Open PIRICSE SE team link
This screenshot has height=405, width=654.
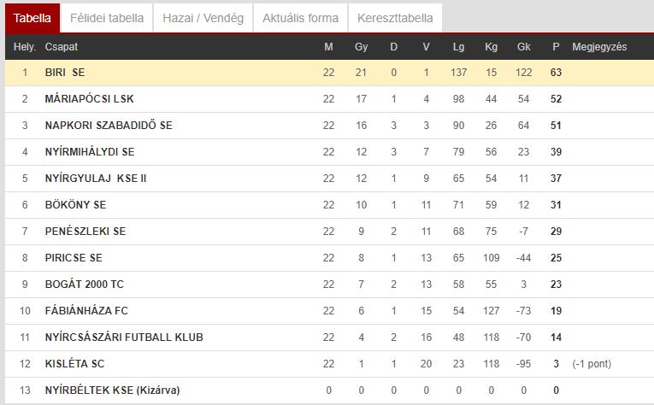pyautogui.click(x=74, y=257)
